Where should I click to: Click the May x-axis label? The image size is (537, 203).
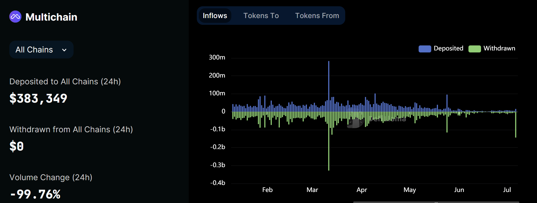tap(410, 190)
